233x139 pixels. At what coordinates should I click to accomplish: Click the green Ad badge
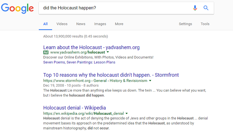[46, 52]
